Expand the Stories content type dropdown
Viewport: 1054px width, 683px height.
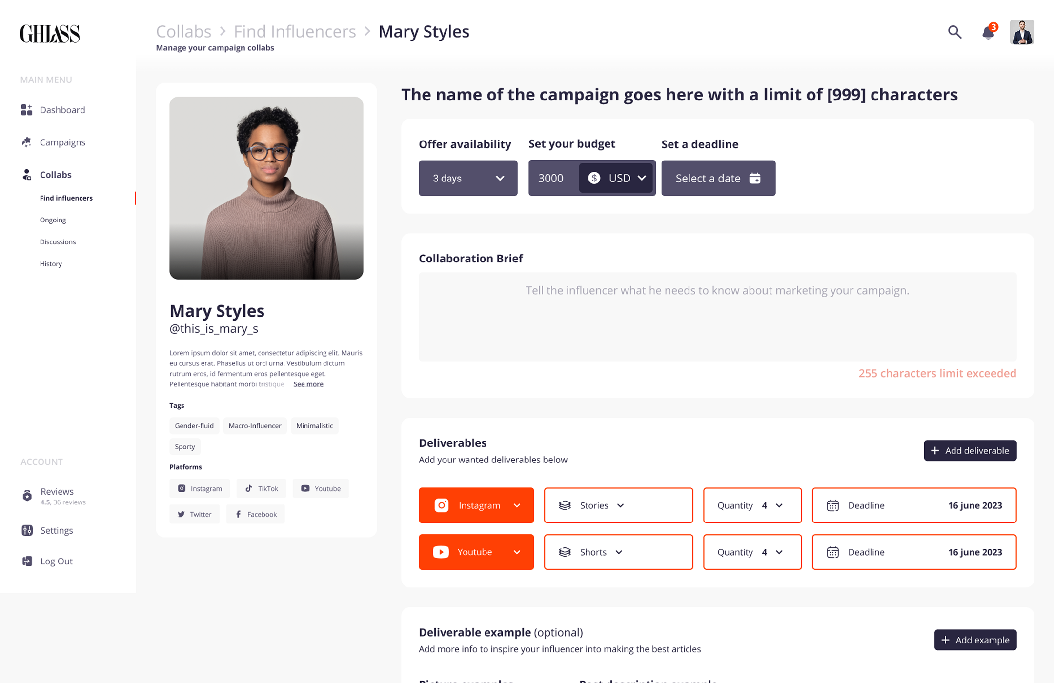pyautogui.click(x=618, y=505)
